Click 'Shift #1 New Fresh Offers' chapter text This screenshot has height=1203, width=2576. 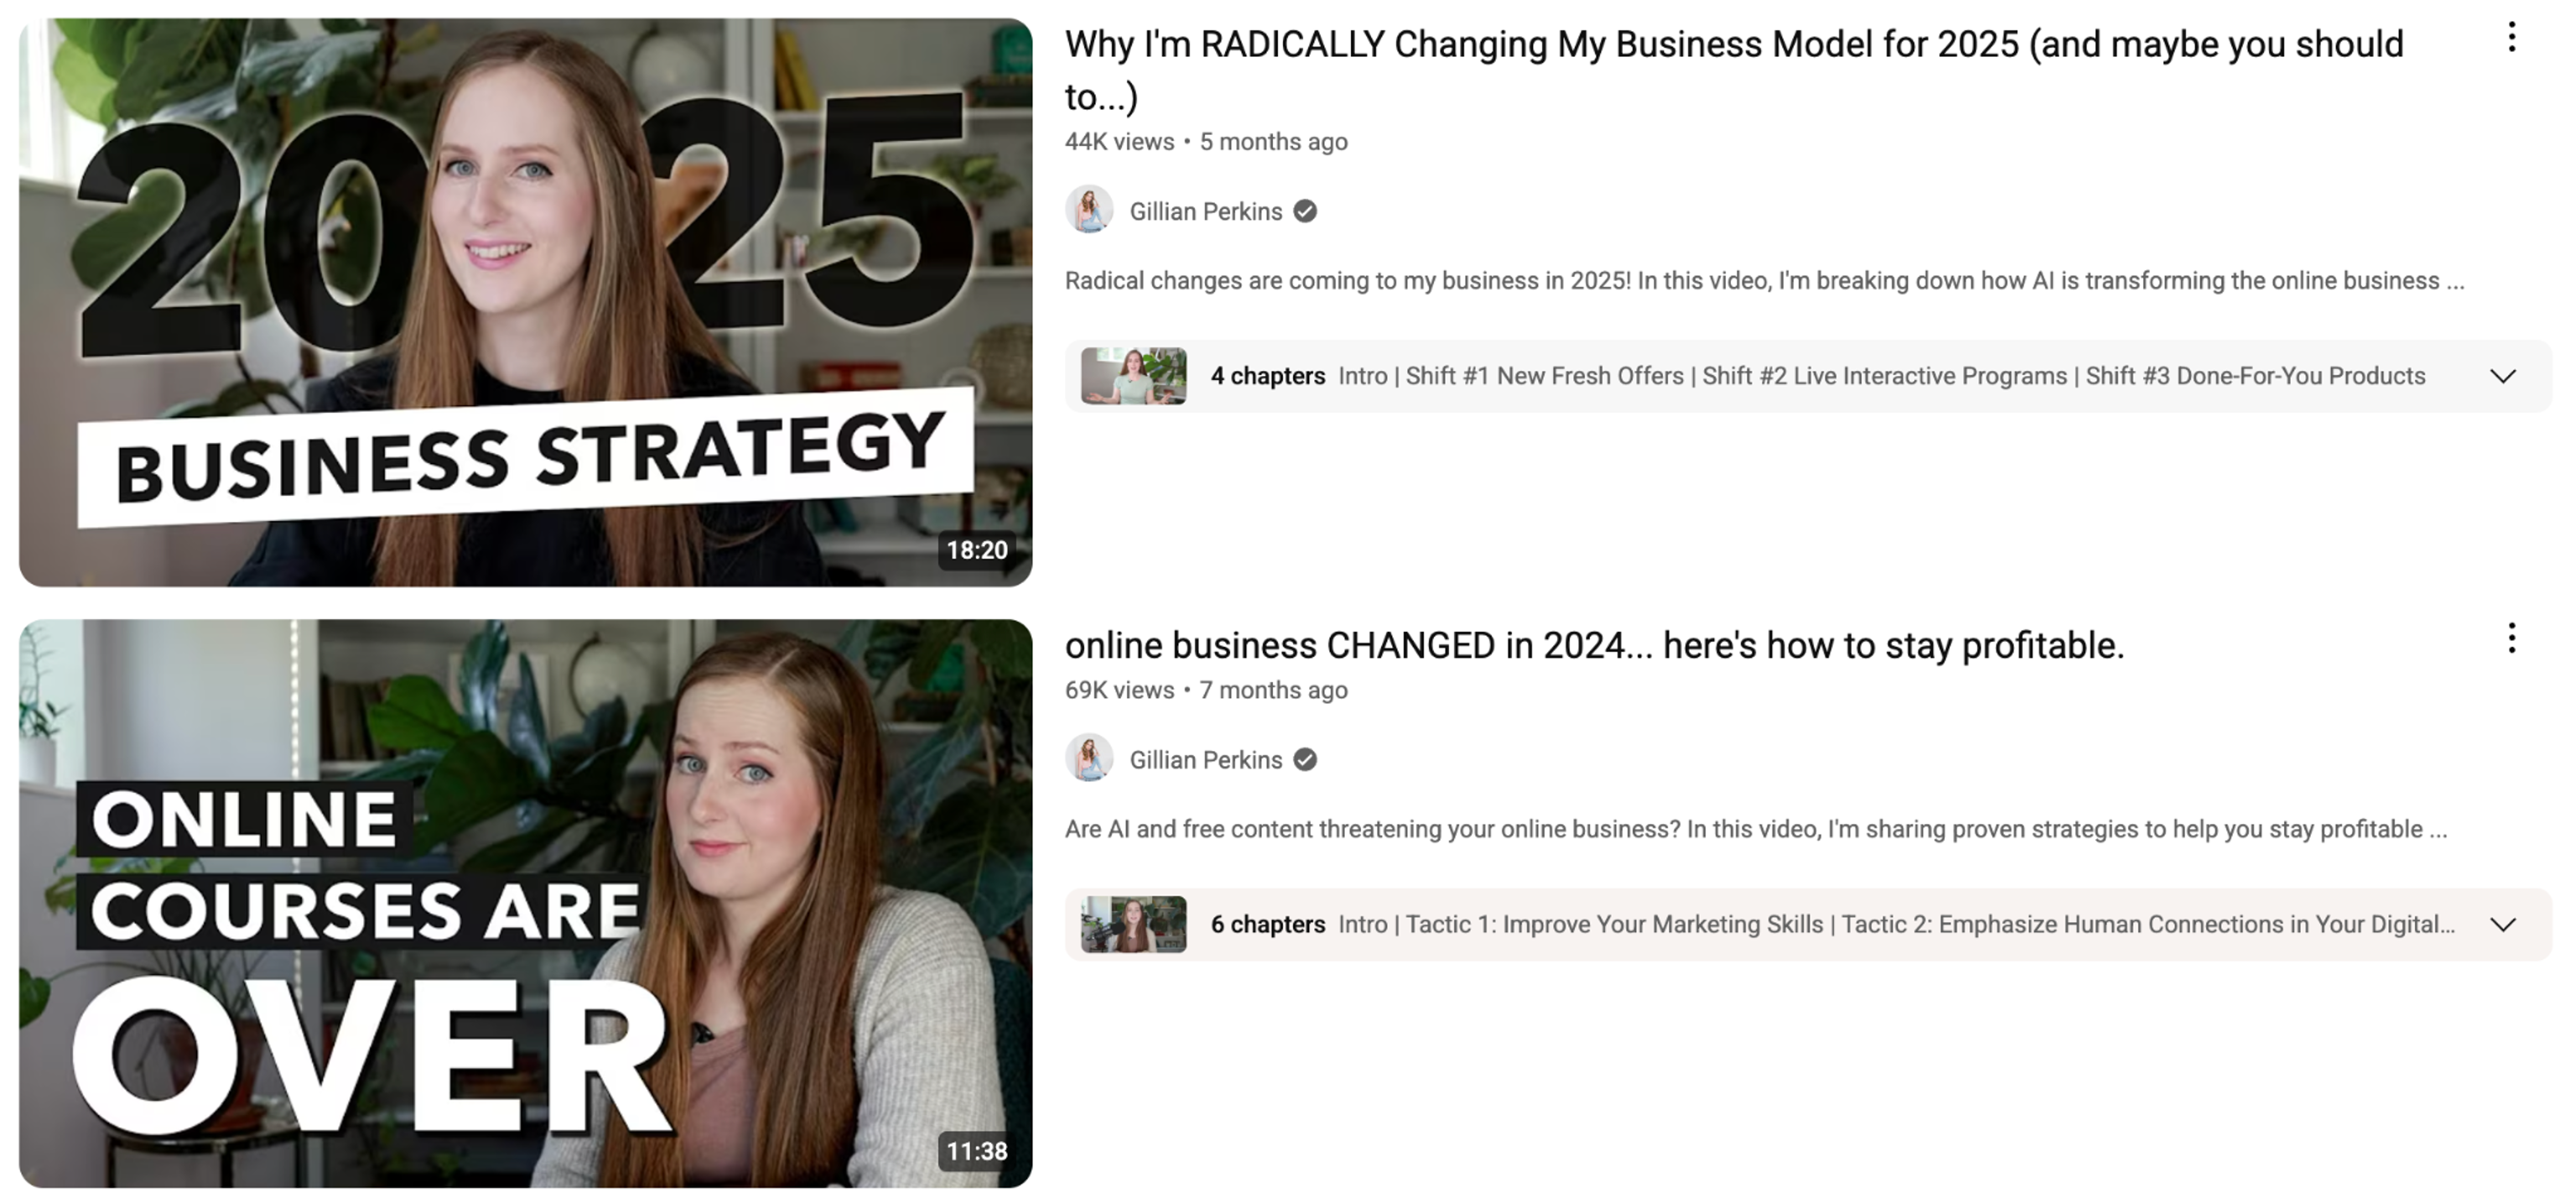click(1544, 377)
